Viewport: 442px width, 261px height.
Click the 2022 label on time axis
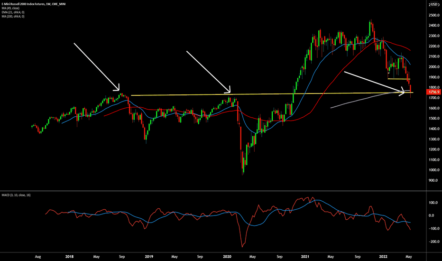pos(383,257)
